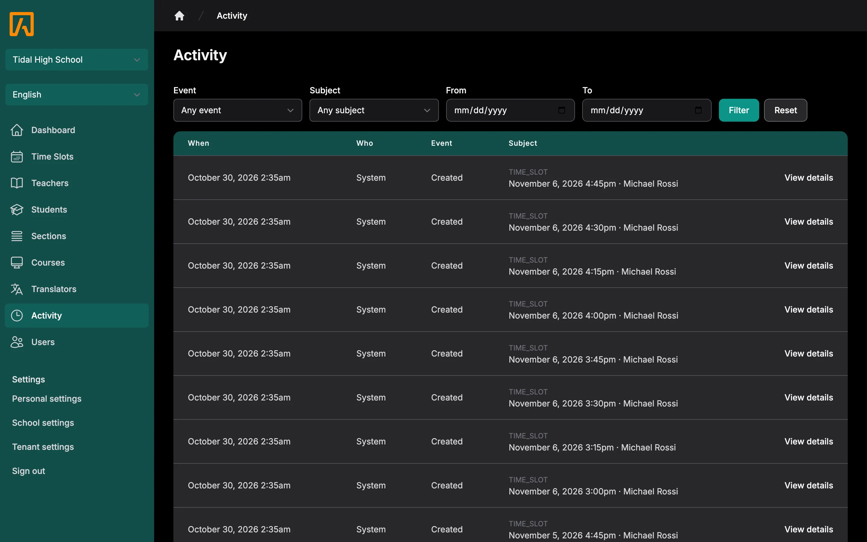The width and height of the screenshot is (867, 542).
Task: Click the Teachers book icon
Action: (x=17, y=183)
